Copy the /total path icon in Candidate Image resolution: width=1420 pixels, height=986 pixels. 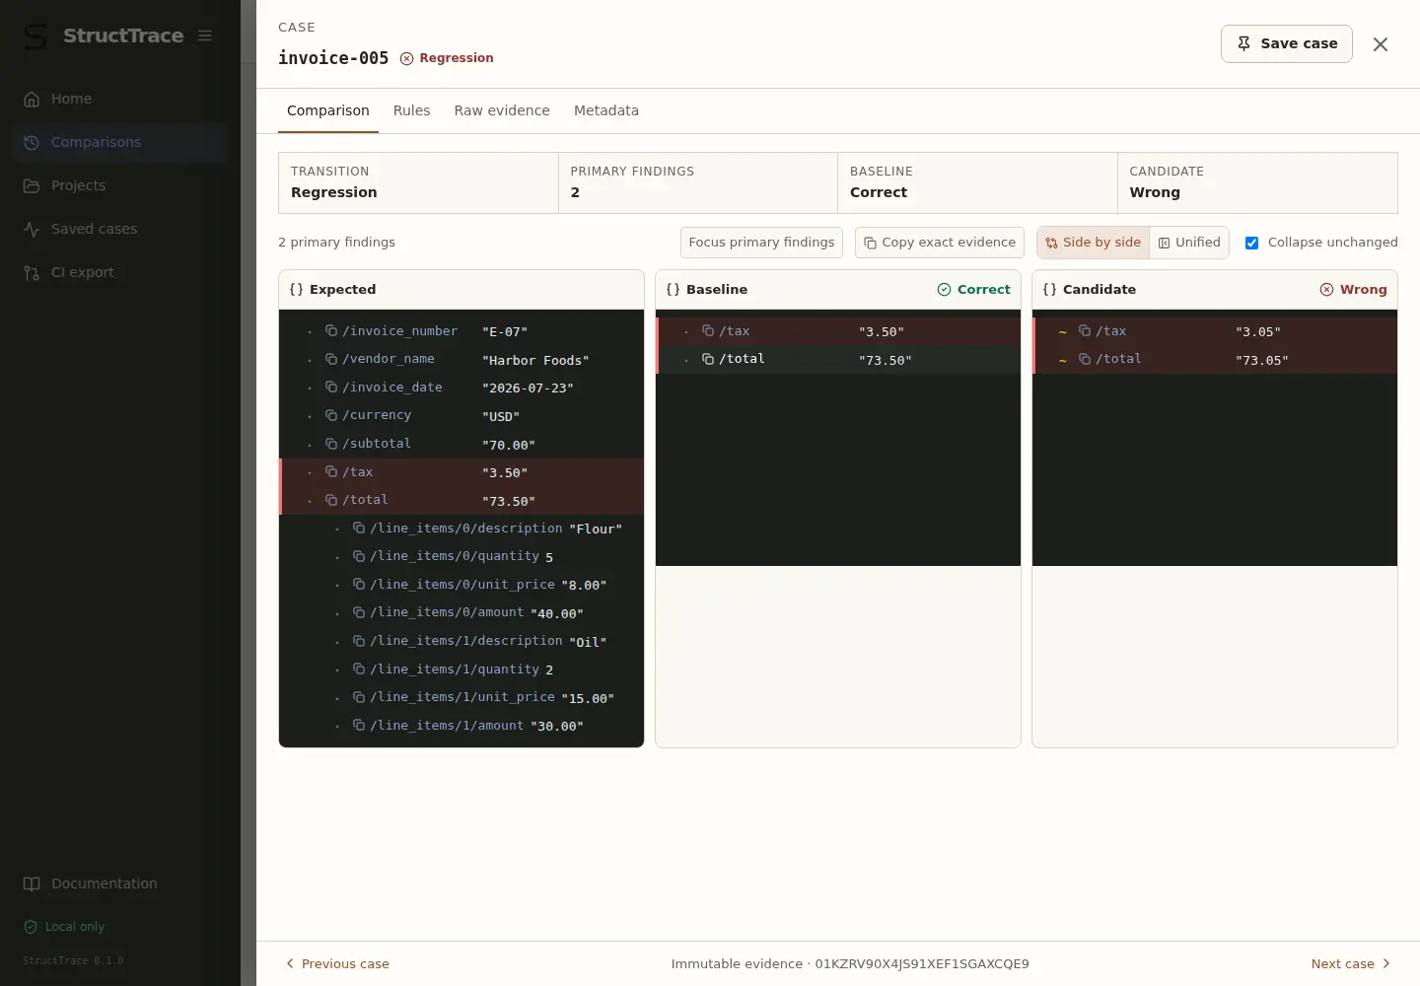(1085, 359)
